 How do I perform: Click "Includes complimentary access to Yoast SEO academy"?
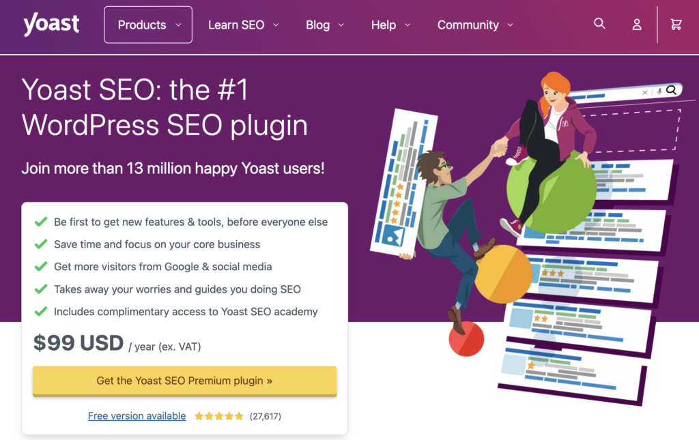click(186, 312)
